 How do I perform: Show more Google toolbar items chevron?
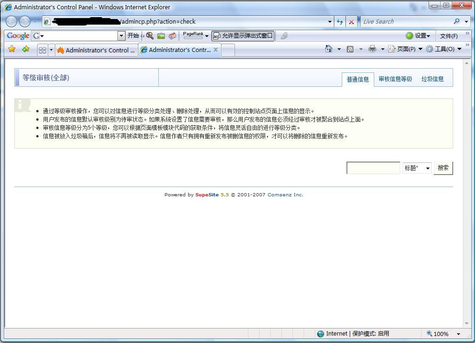tap(468, 33)
